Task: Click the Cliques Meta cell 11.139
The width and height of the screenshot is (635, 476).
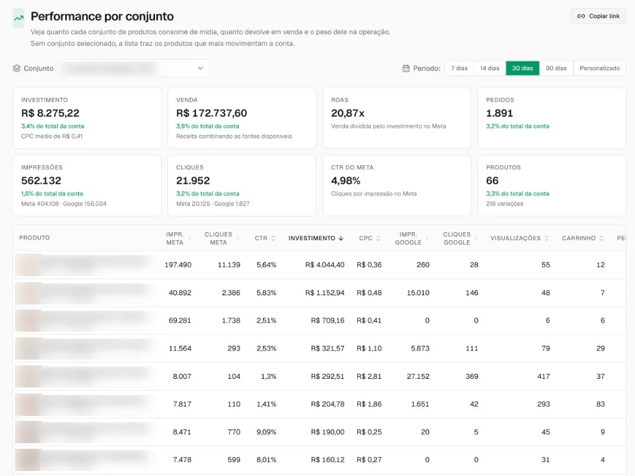Action: (229, 265)
